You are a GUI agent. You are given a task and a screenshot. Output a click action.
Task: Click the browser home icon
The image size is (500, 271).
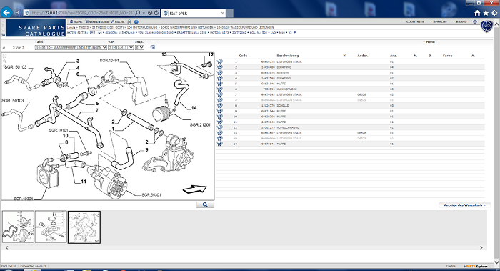(477, 13)
